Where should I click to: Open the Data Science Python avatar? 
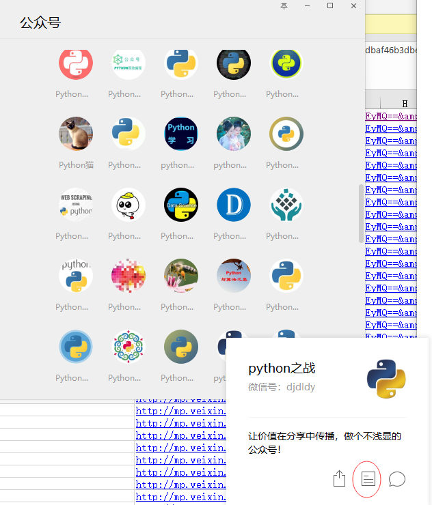pos(181,205)
